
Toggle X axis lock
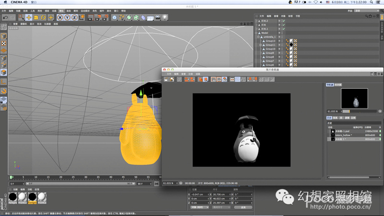(60, 17)
